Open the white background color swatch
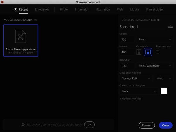The height and width of the screenshot is (132, 176). coord(164,91)
